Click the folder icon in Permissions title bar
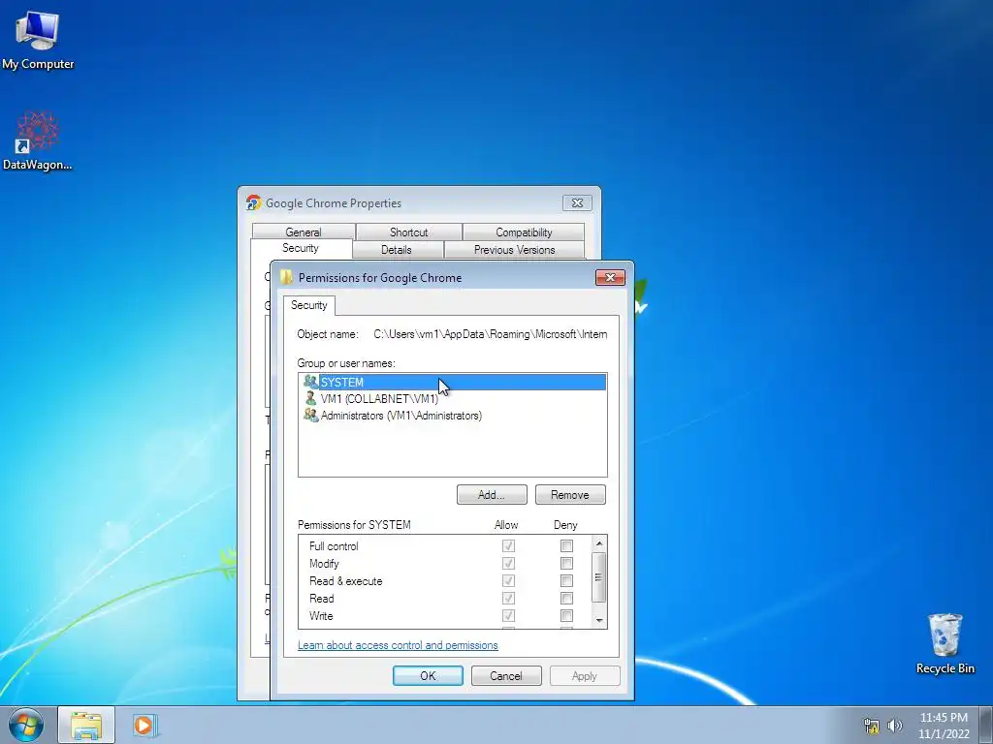993x744 pixels. tap(286, 277)
